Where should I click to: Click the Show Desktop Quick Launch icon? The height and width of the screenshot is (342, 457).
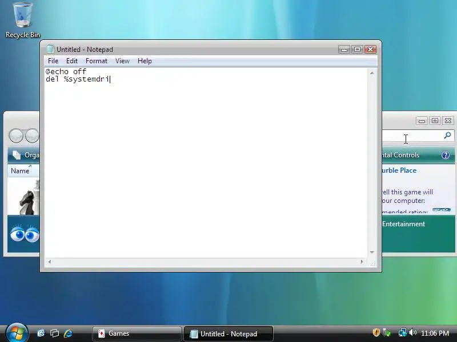[41, 333]
